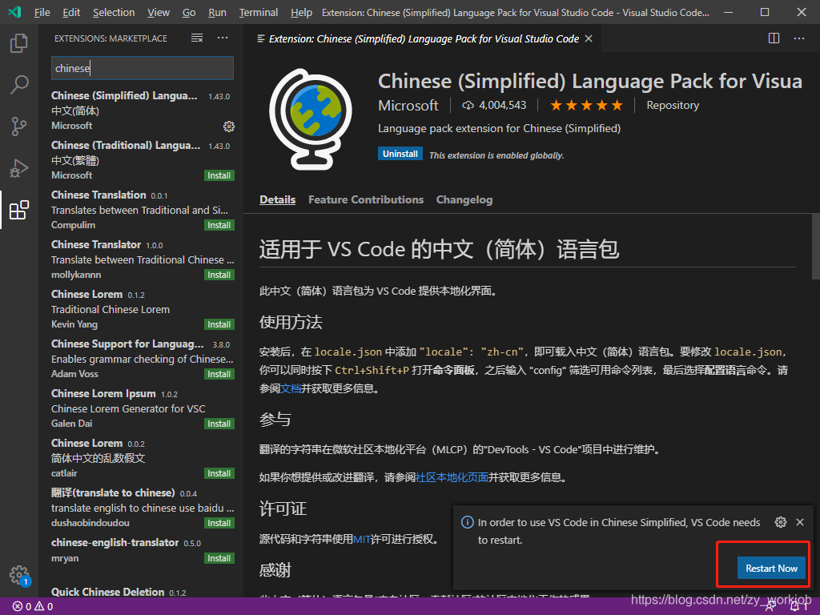Install Chinese Lorem by Kevin Yang
This screenshot has height=615, width=820.
[x=219, y=324]
